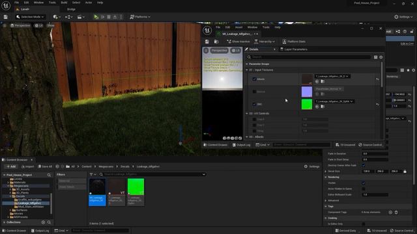Click use selected asset icon under Albedo texture
This screenshot has height=234, width=417.
[x=317, y=81]
